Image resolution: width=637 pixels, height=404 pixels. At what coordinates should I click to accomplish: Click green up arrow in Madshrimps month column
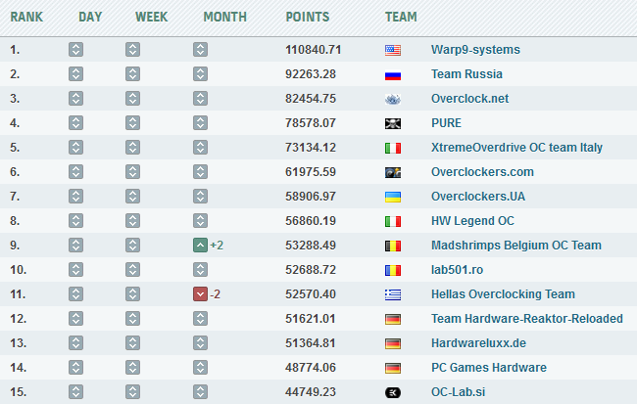click(200, 245)
